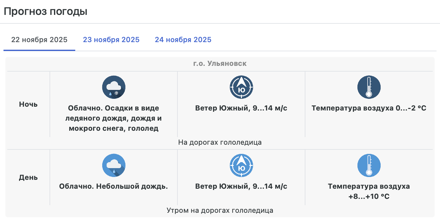Image resolution: width=440 pixels, height=221 pixels.
Task: Click the Прогноз погоды heading
Action: [x=45, y=12]
